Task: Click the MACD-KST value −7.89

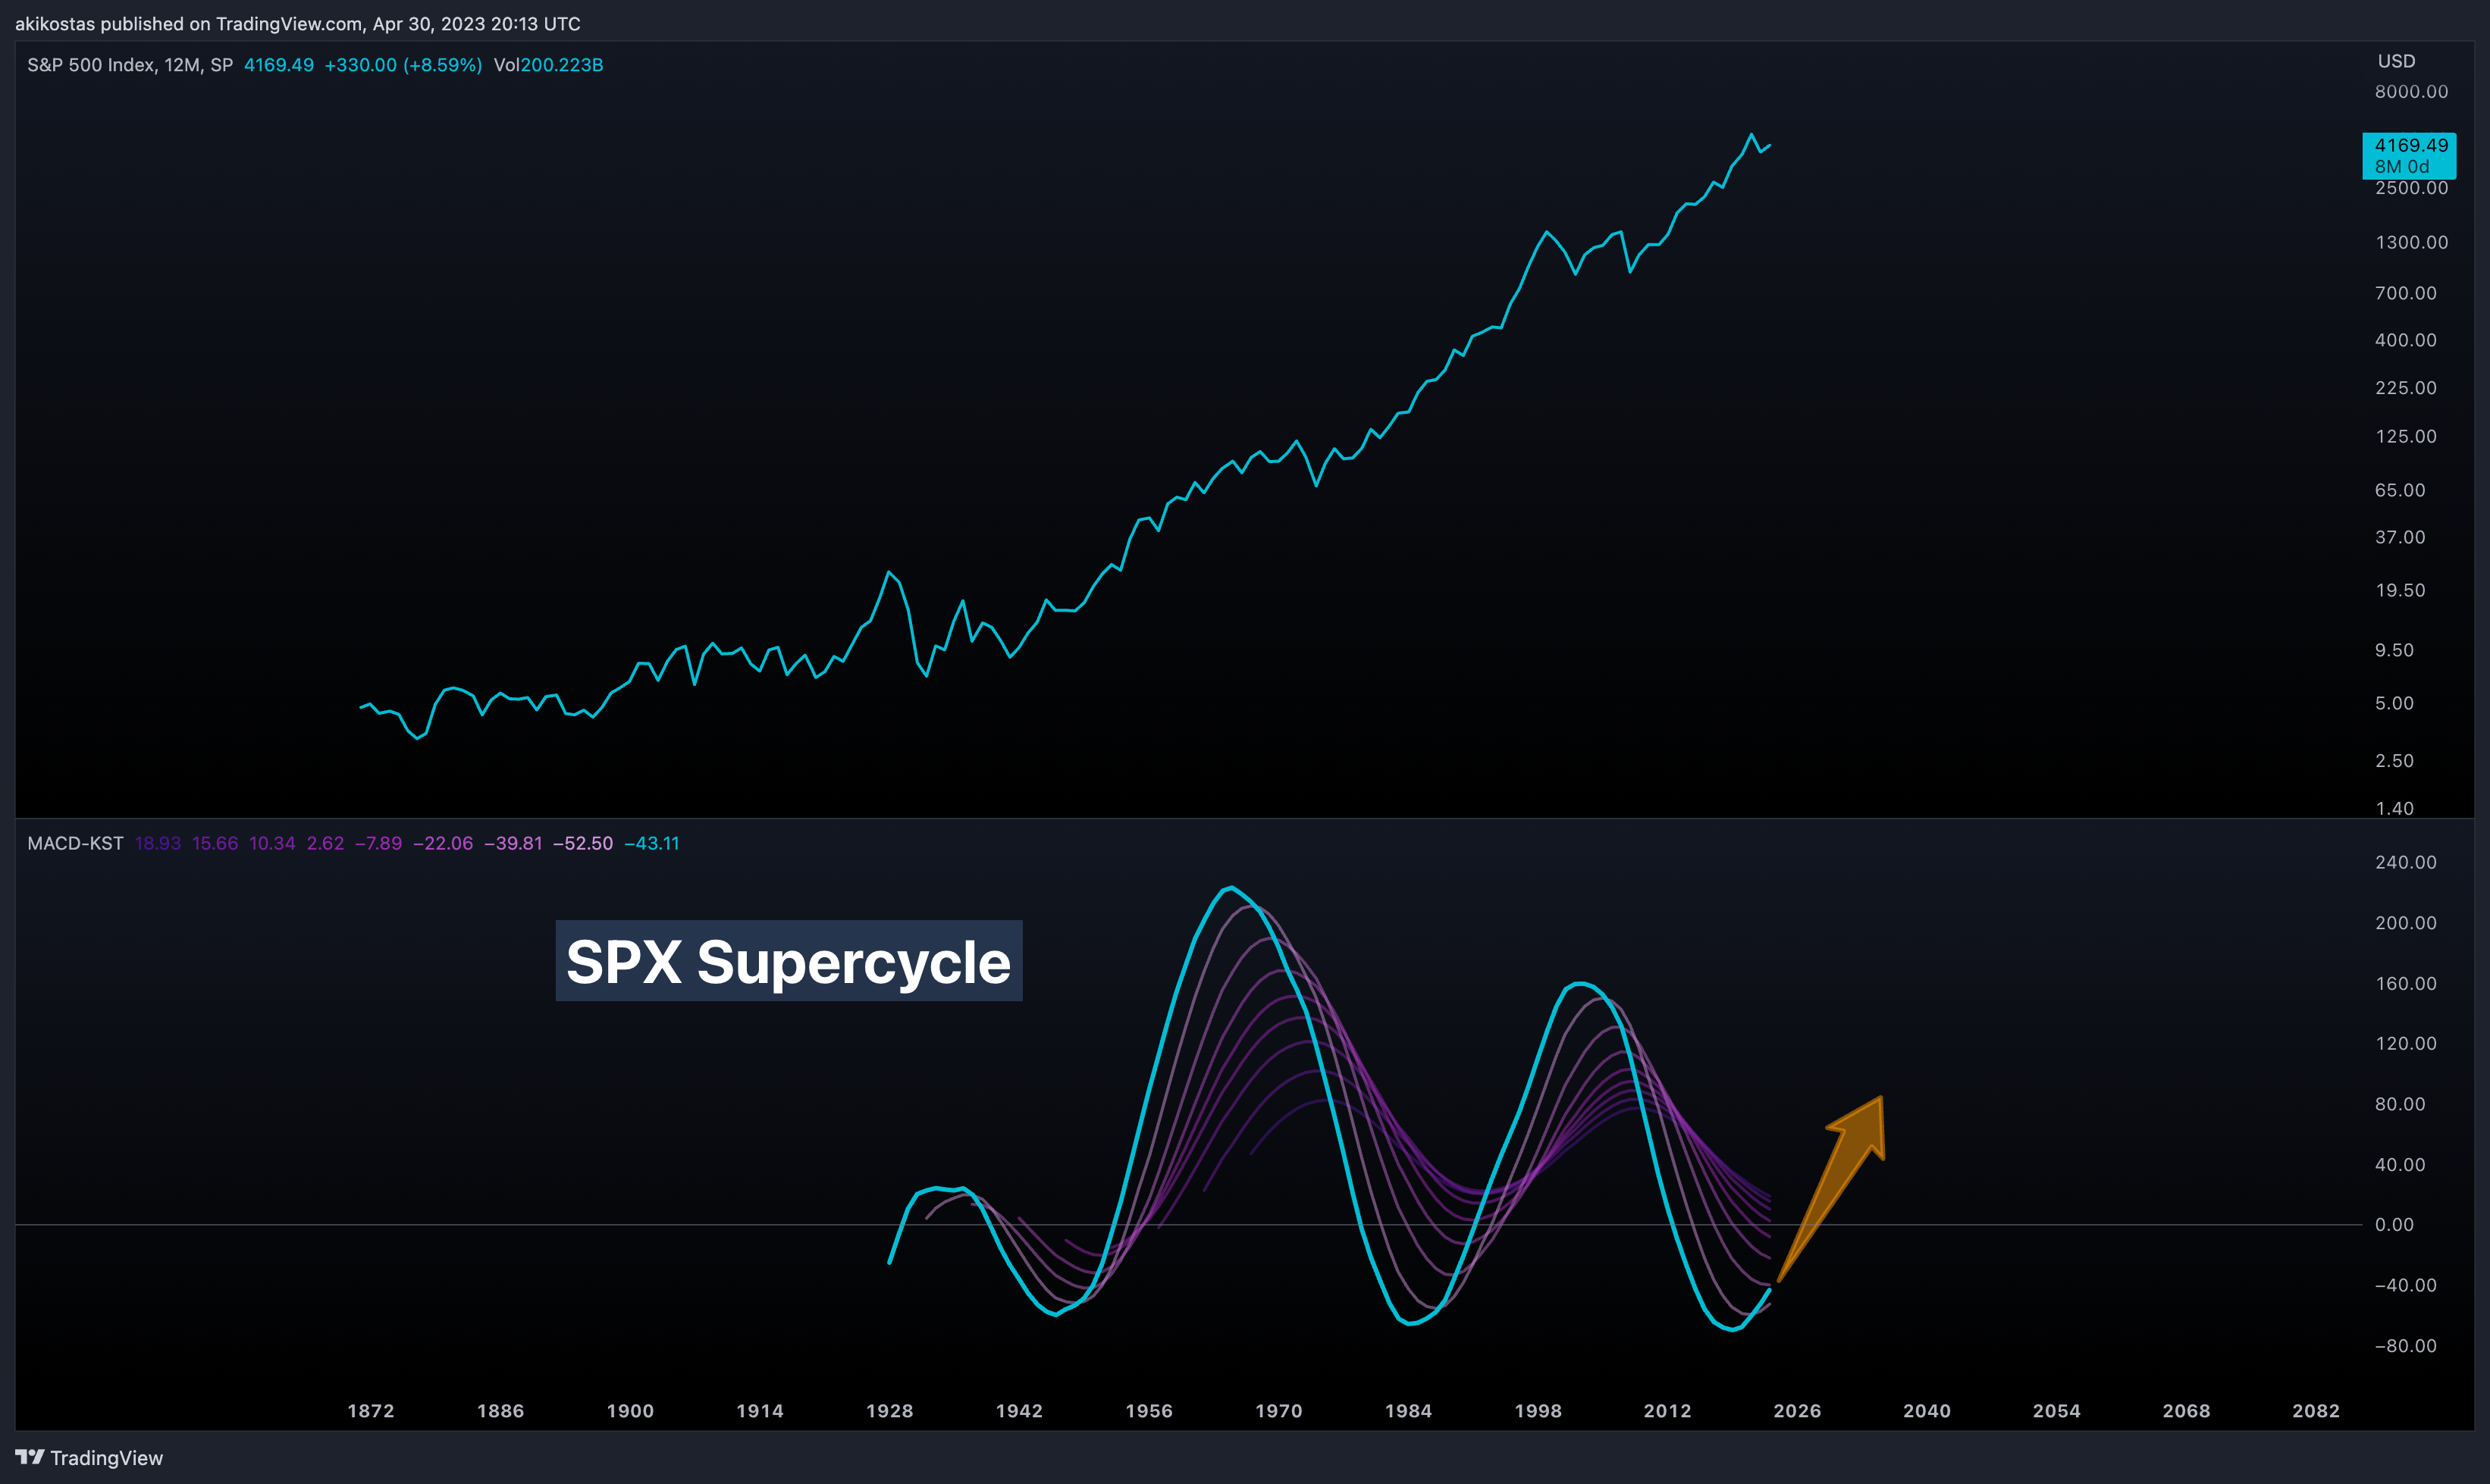Action: [378, 843]
